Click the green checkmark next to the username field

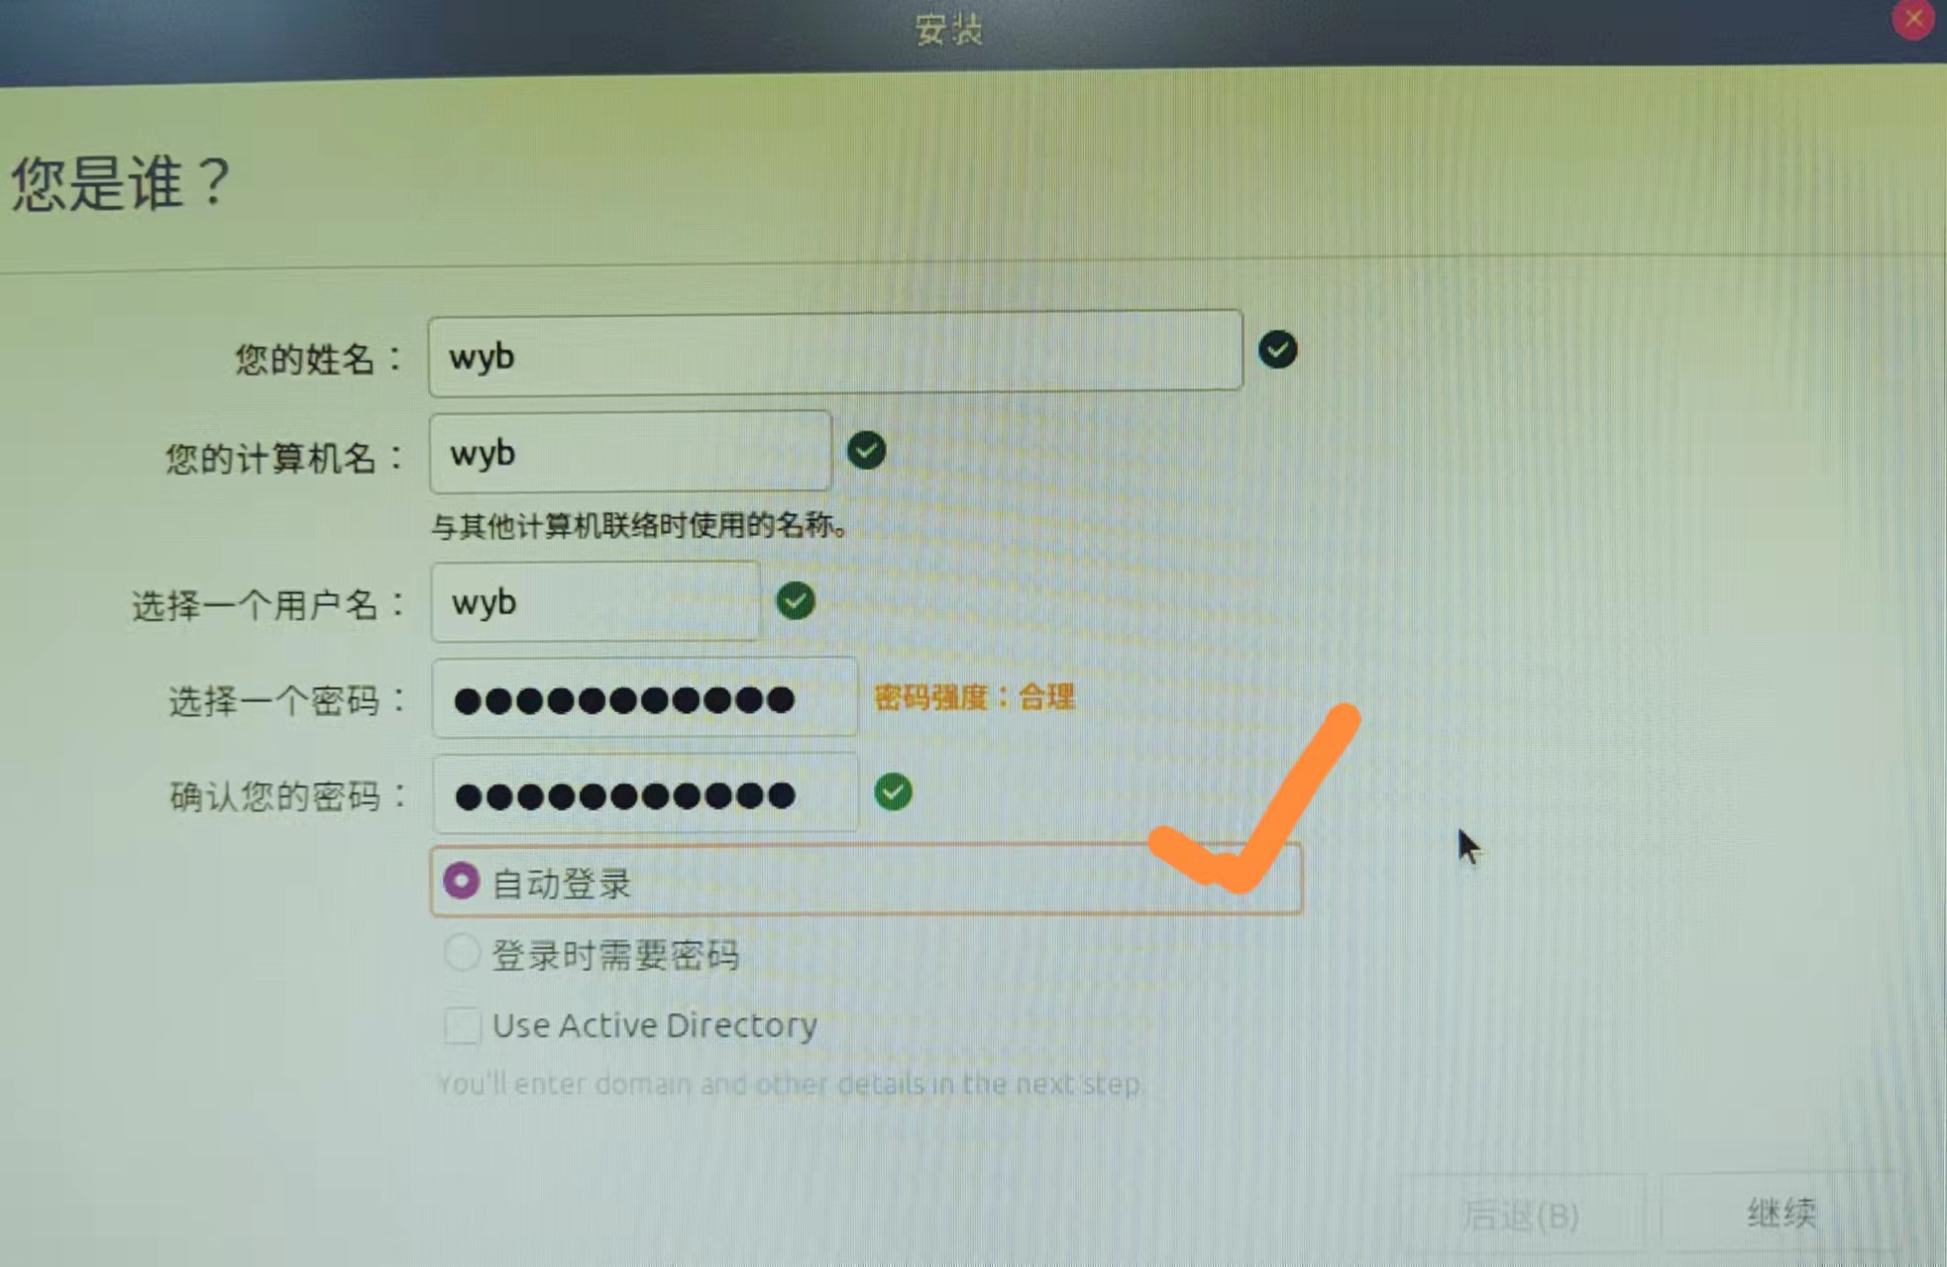point(795,600)
